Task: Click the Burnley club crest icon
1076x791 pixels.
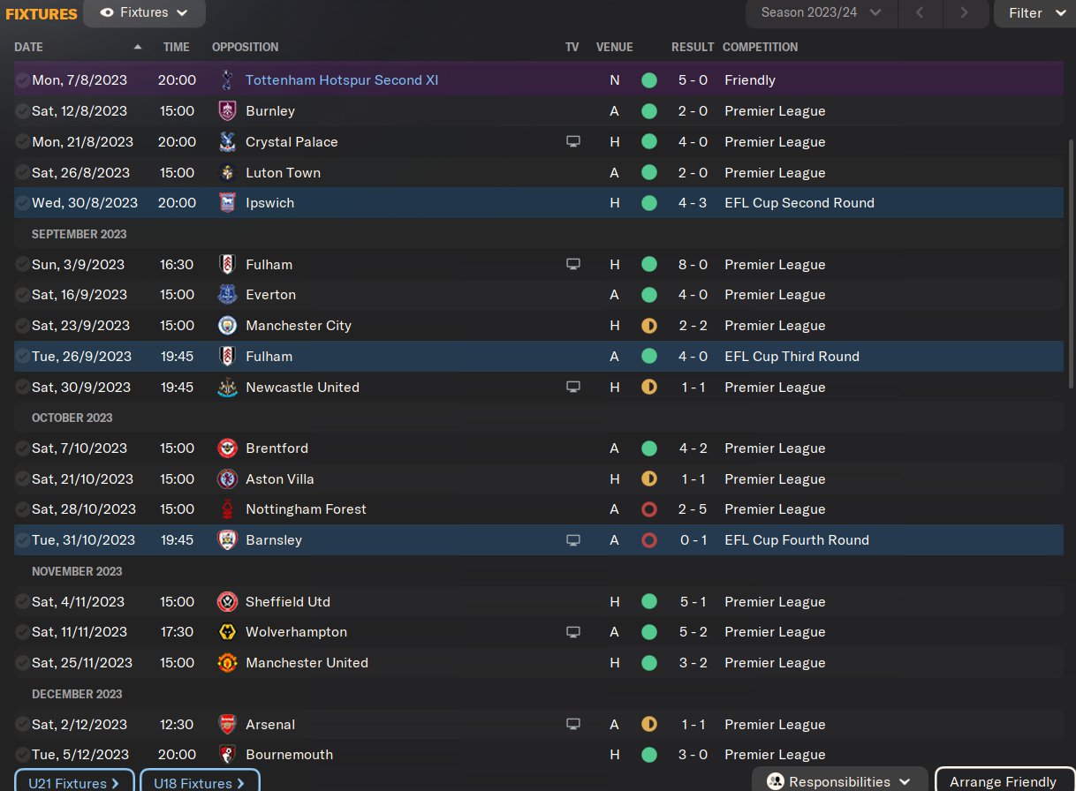Action: pyautogui.click(x=227, y=111)
